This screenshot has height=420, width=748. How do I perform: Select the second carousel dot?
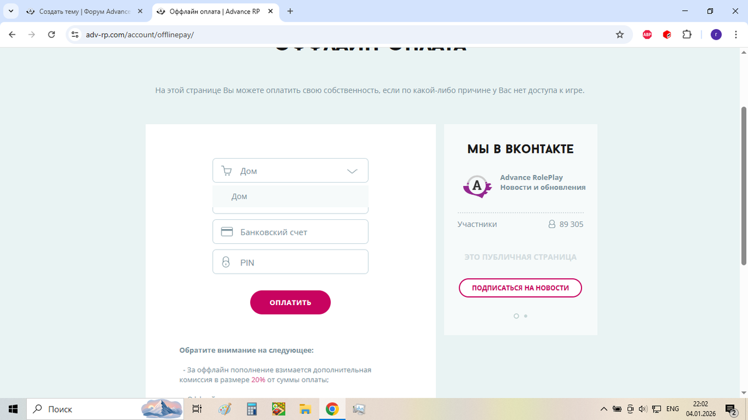tap(525, 316)
